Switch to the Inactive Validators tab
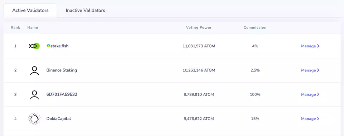The height and width of the screenshot is (136, 344). point(85,10)
